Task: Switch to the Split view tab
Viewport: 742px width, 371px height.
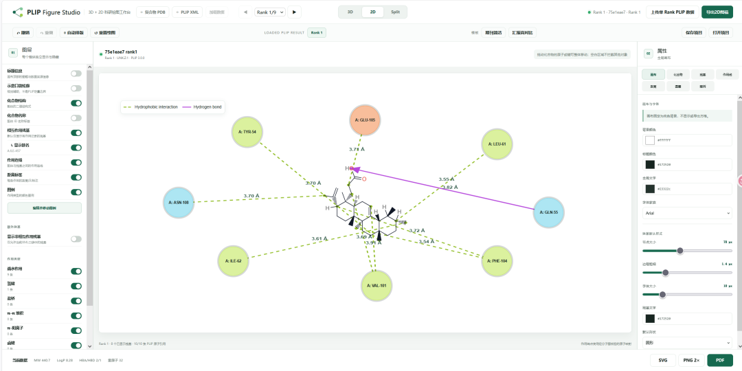Action: 395,12
